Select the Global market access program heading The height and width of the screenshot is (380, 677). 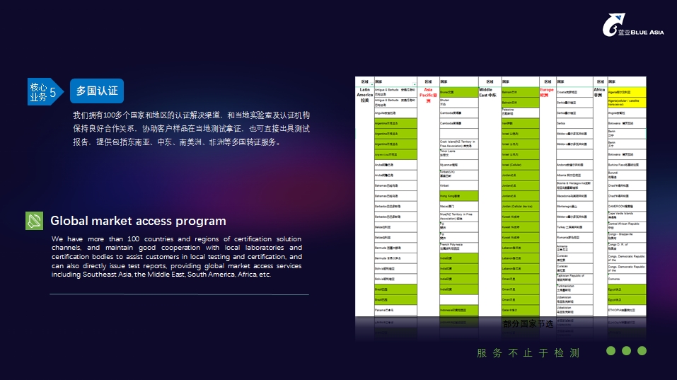click(138, 221)
